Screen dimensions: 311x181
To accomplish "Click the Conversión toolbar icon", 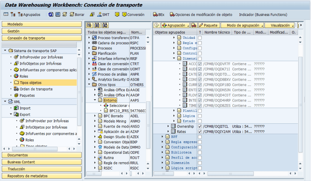I will click(124, 14).
